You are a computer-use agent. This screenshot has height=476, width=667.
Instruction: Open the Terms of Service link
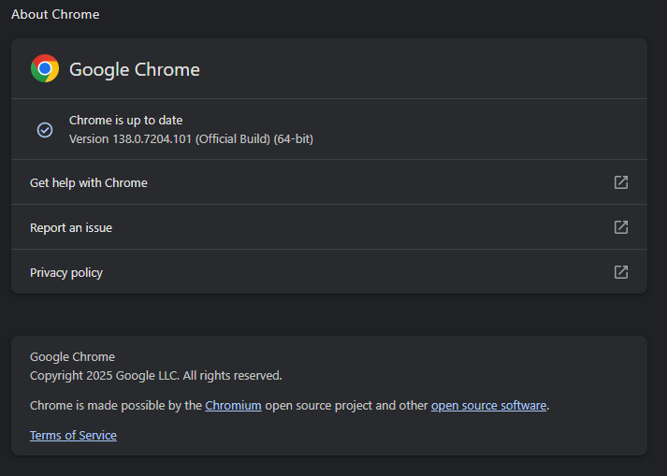(73, 435)
